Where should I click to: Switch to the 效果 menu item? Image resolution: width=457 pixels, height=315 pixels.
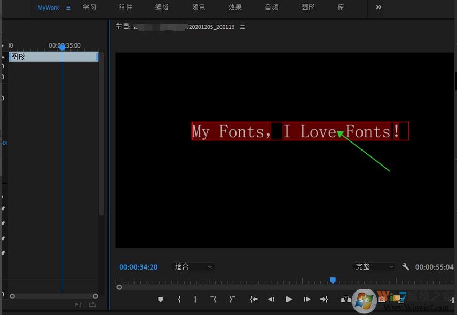tap(235, 7)
